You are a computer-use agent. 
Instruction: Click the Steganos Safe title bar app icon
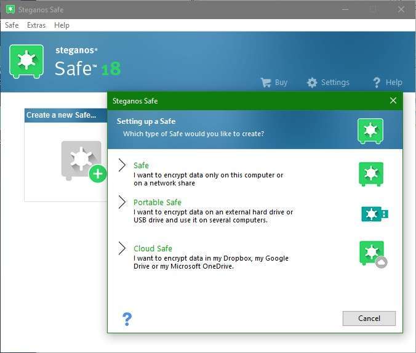pos(10,10)
